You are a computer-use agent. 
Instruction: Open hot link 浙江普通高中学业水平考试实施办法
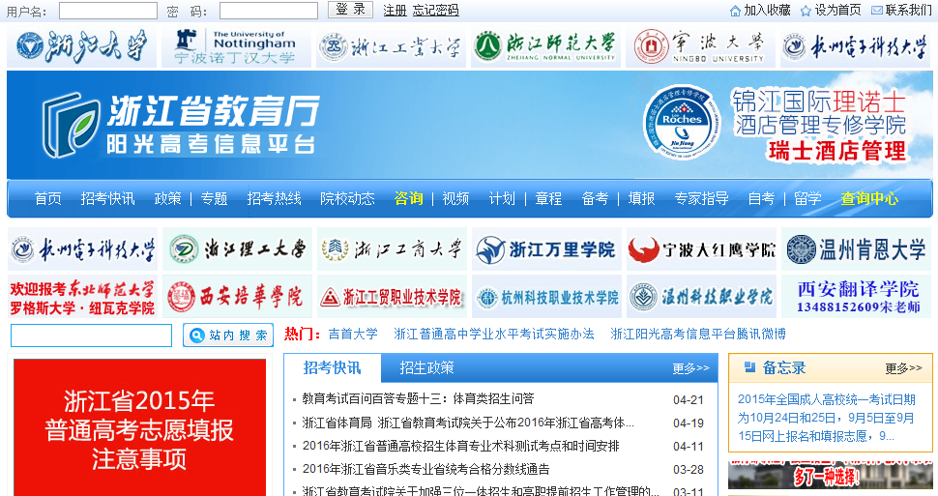tap(494, 335)
